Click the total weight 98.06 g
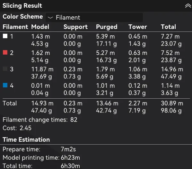The width and height of the screenshot is (192, 169). 171,111
